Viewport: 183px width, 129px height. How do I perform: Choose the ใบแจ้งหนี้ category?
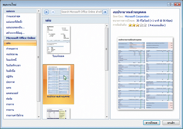point(12,60)
